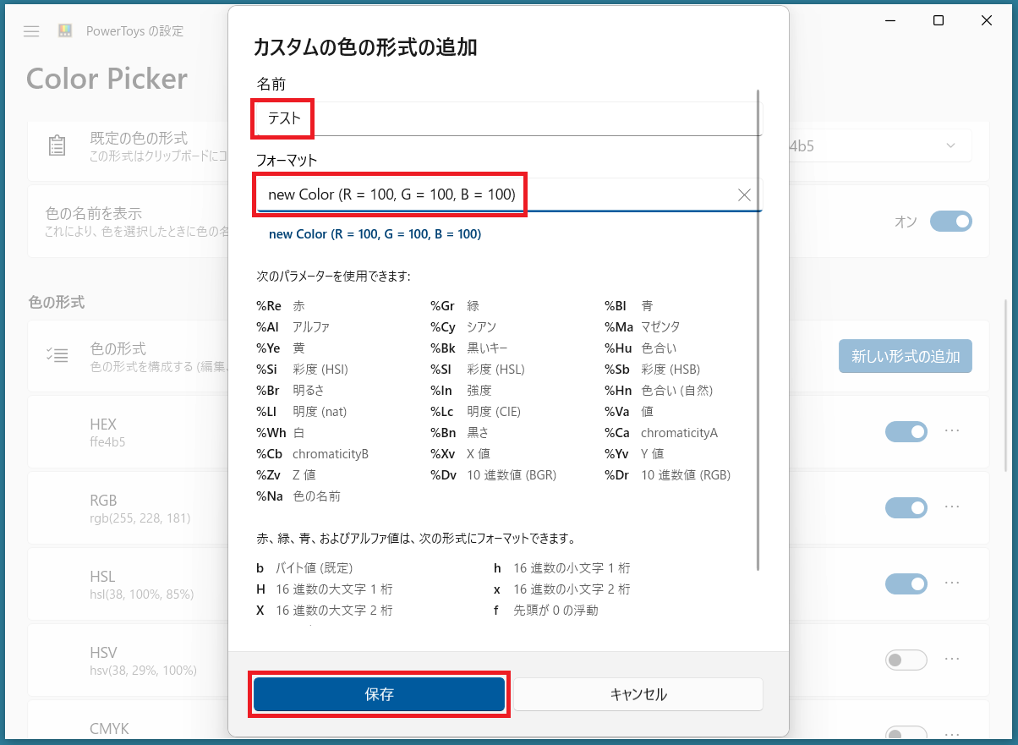The height and width of the screenshot is (745, 1018).
Task: Click the checklist icon beside 色の形式
Action: click(57, 356)
